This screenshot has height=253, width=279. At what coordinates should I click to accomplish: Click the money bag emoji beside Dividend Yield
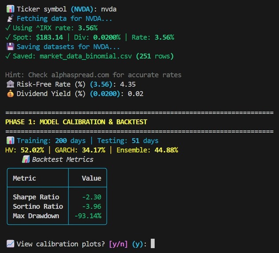tap(10, 94)
